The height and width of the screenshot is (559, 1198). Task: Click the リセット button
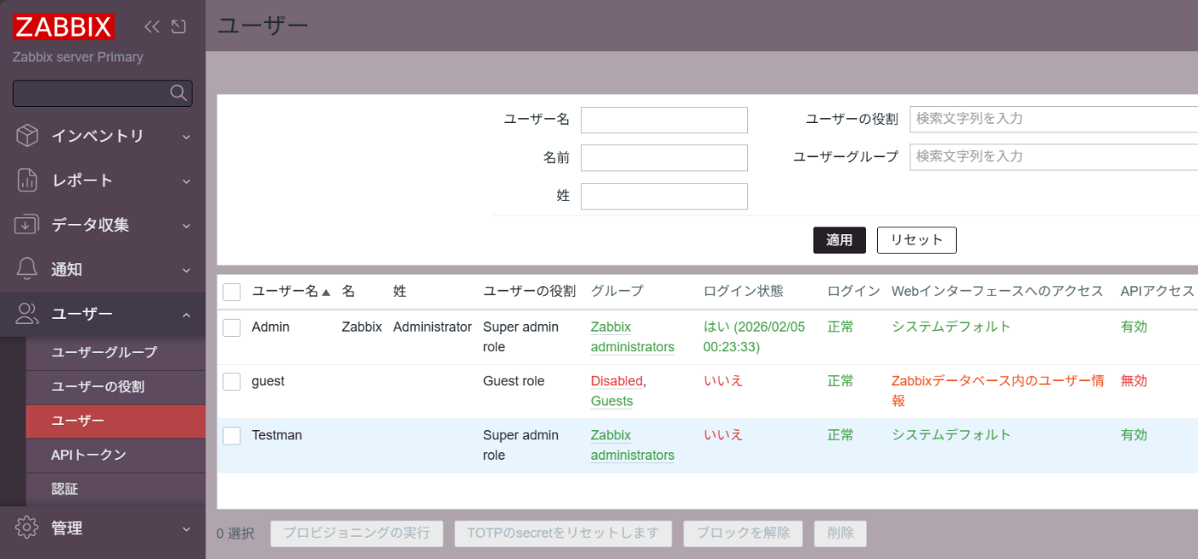pyautogui.click(x=916, y=240)
